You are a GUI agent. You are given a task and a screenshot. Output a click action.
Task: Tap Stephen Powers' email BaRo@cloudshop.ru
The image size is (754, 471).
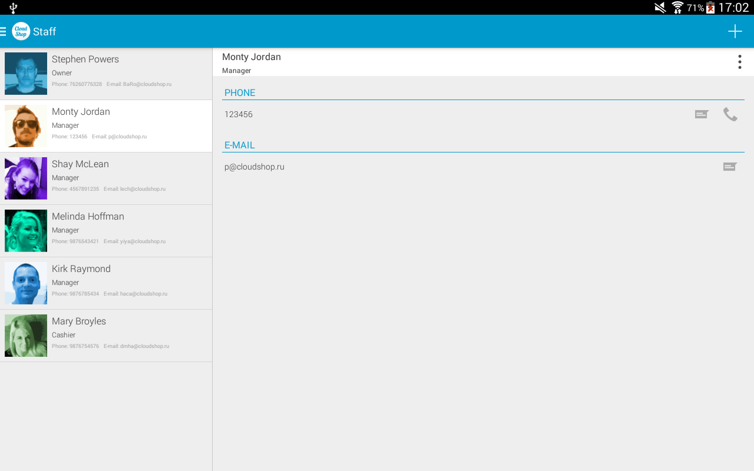139,84
